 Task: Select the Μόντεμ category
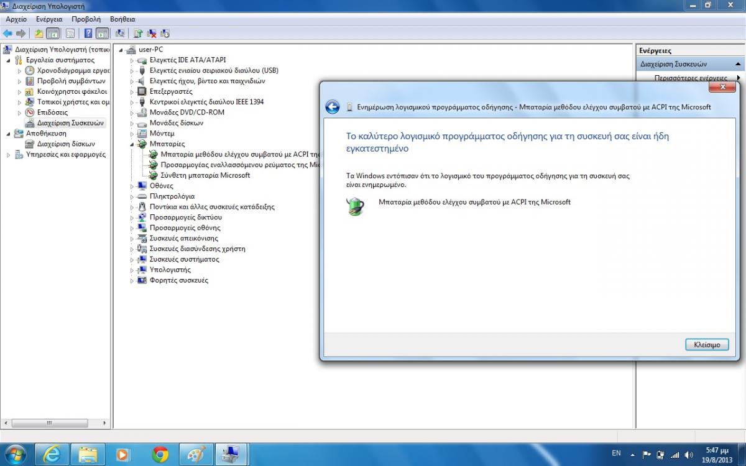pyautogui.click(x=162, y=134)
